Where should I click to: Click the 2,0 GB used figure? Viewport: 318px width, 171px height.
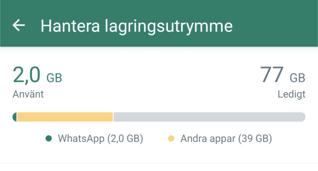point(37,75)
